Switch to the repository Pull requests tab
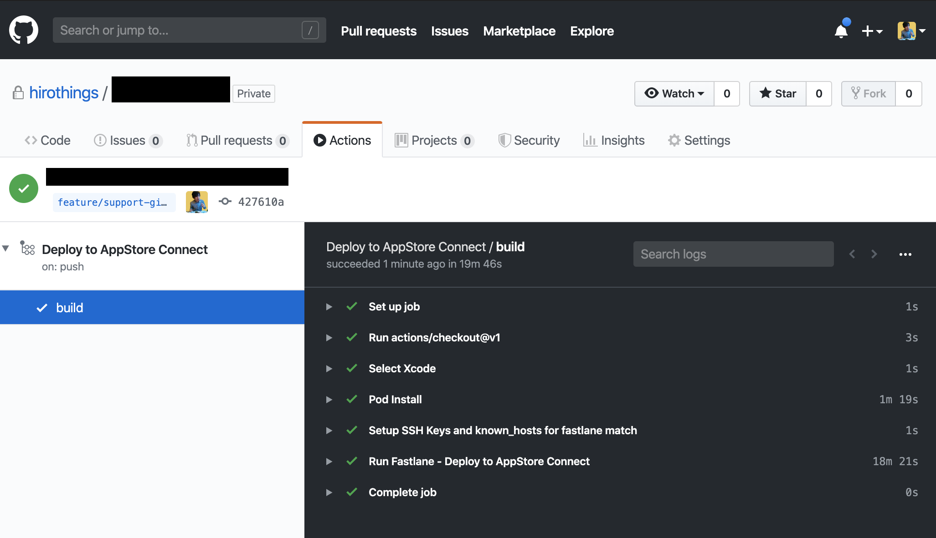Image resolution: width=936 pixels, height=538 pixels. (237, 140)
